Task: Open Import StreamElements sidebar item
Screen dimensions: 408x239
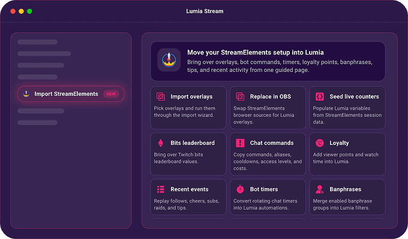Action: pos(71,94)
